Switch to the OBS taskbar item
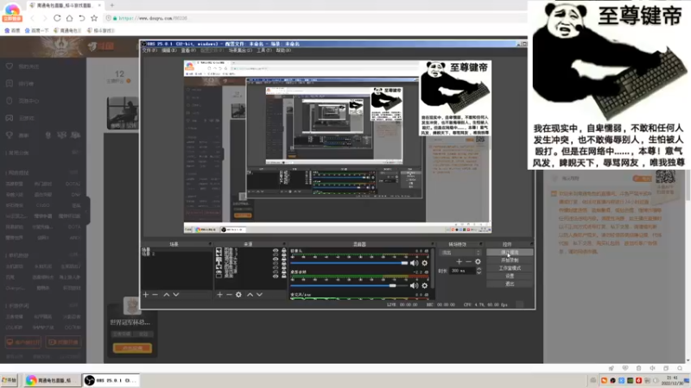 pyautogui.click(x=111, y=380)
